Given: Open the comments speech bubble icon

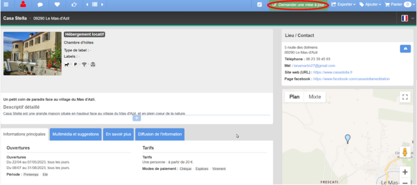Looking at the screenshot, I should click(40, 5).
